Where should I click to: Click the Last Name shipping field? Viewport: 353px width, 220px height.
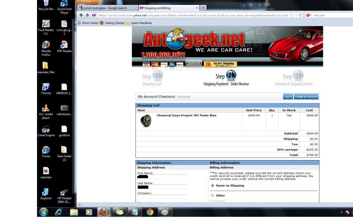[162, 187]
